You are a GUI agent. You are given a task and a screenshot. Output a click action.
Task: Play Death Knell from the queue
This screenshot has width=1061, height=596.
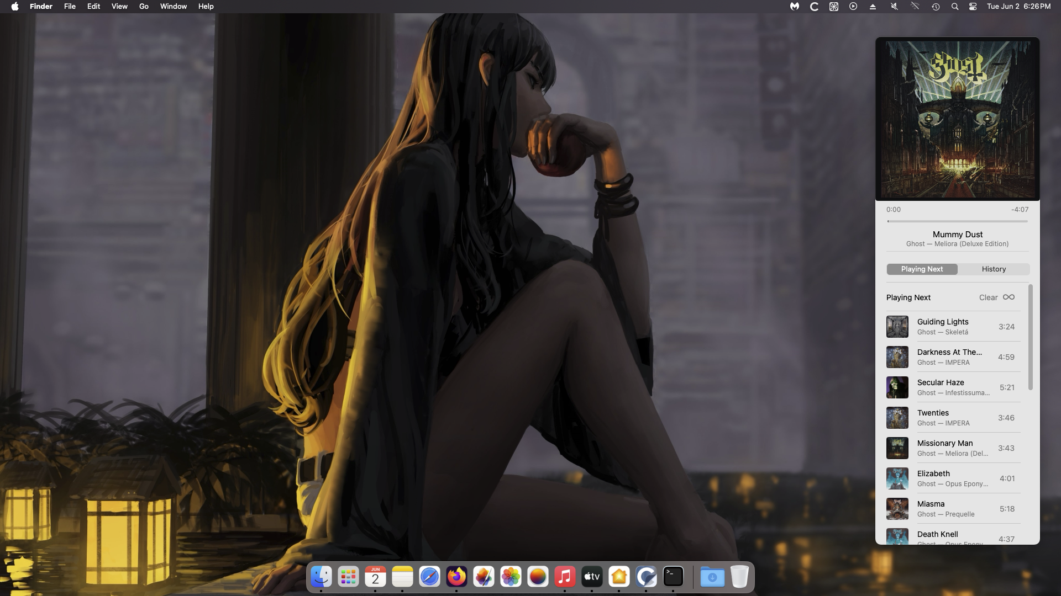[x=953, y=535]
